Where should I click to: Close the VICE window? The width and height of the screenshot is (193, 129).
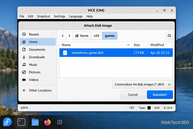(172, 10)
